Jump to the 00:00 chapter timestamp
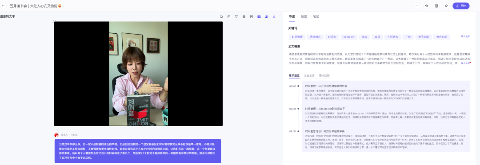Screen dimensions: 480x165 point(292,86)
